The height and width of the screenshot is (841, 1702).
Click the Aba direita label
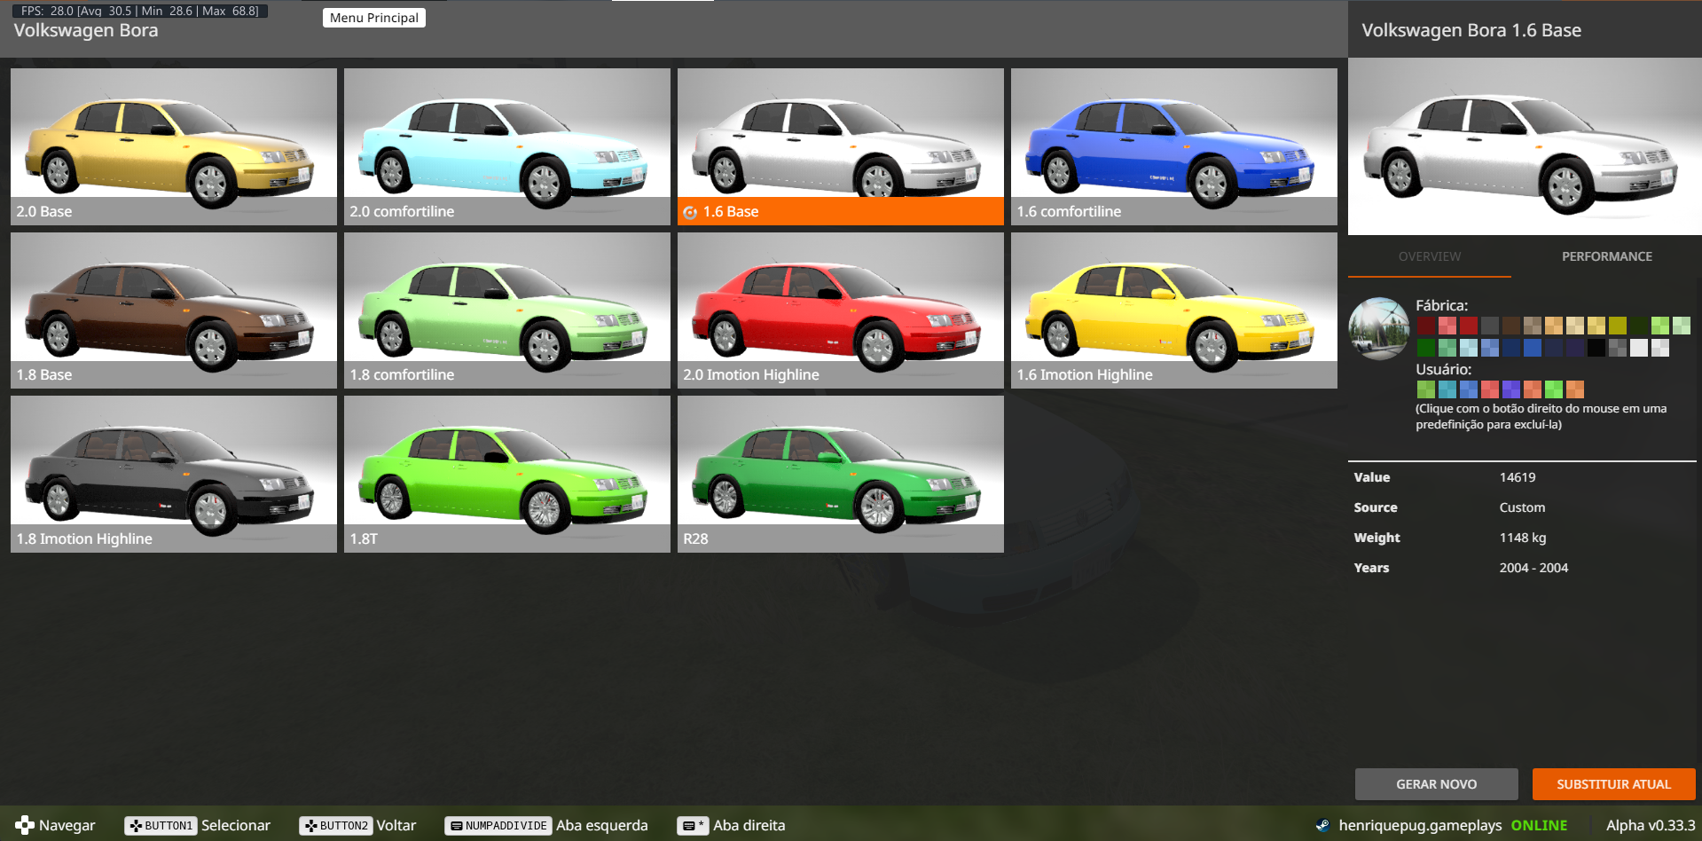click(x=749, y=825)
